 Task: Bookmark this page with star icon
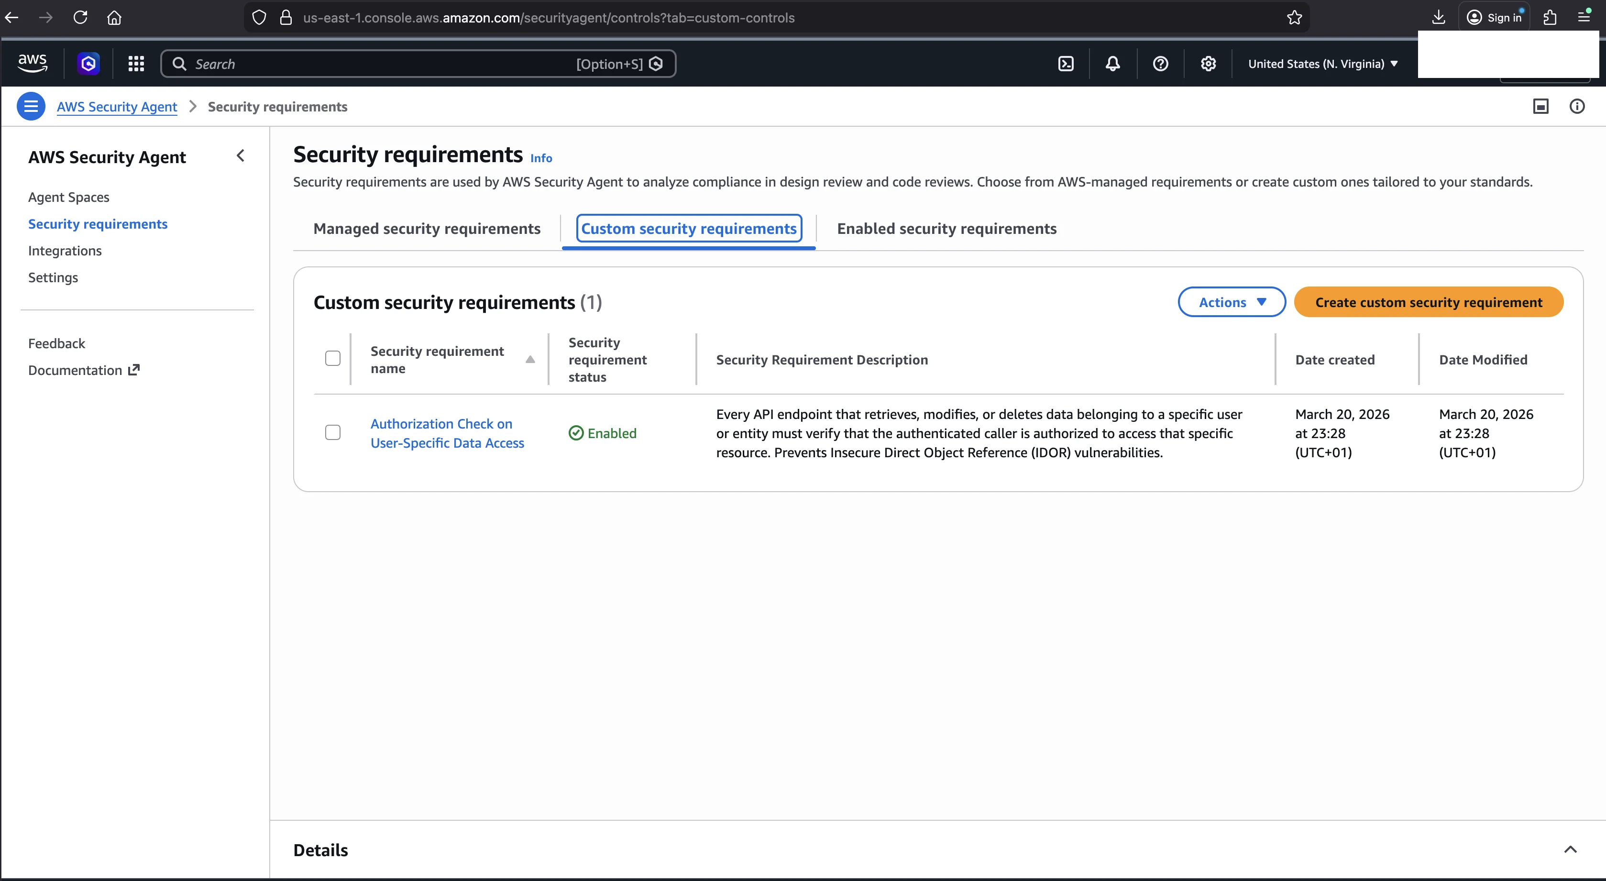pyautogui.click(x=1294, y=18)
